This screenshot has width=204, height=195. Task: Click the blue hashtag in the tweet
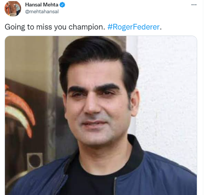[x=134, y=27]
